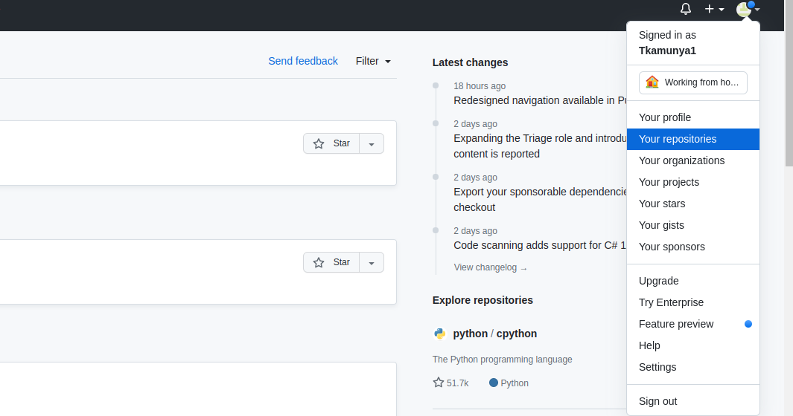Open Your stars
The image size is (793, 416).
pyautogui.click(x=693, y=204)
